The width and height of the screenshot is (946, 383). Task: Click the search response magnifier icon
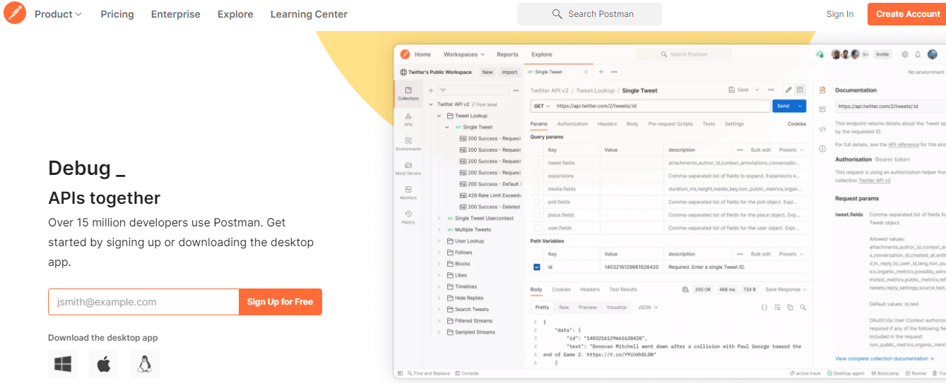[803, 308]
